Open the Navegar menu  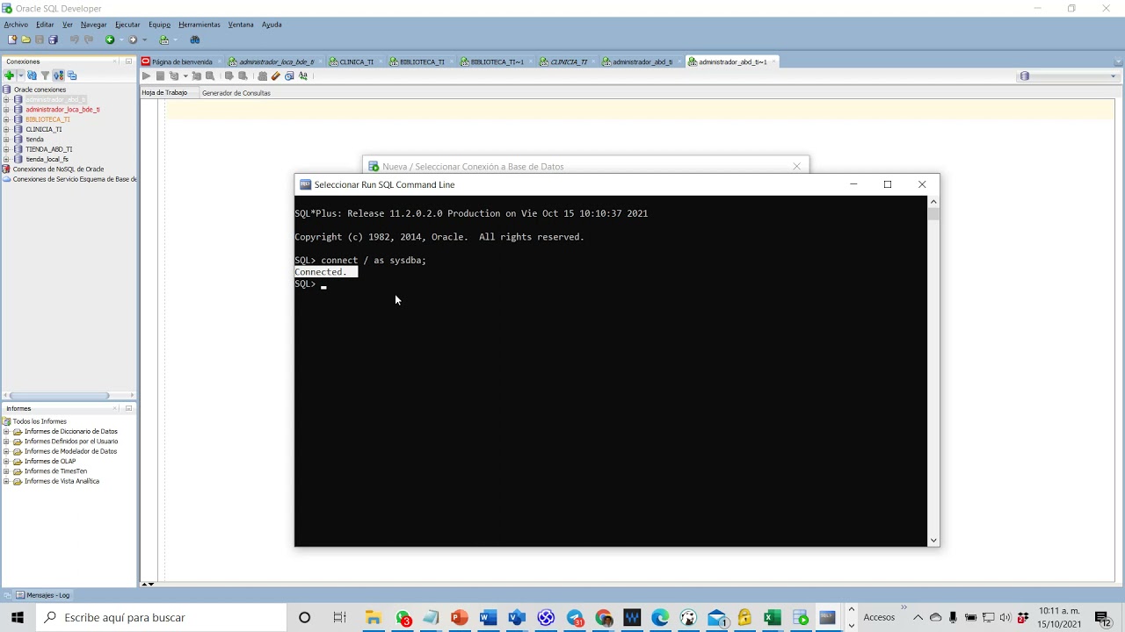93,25
